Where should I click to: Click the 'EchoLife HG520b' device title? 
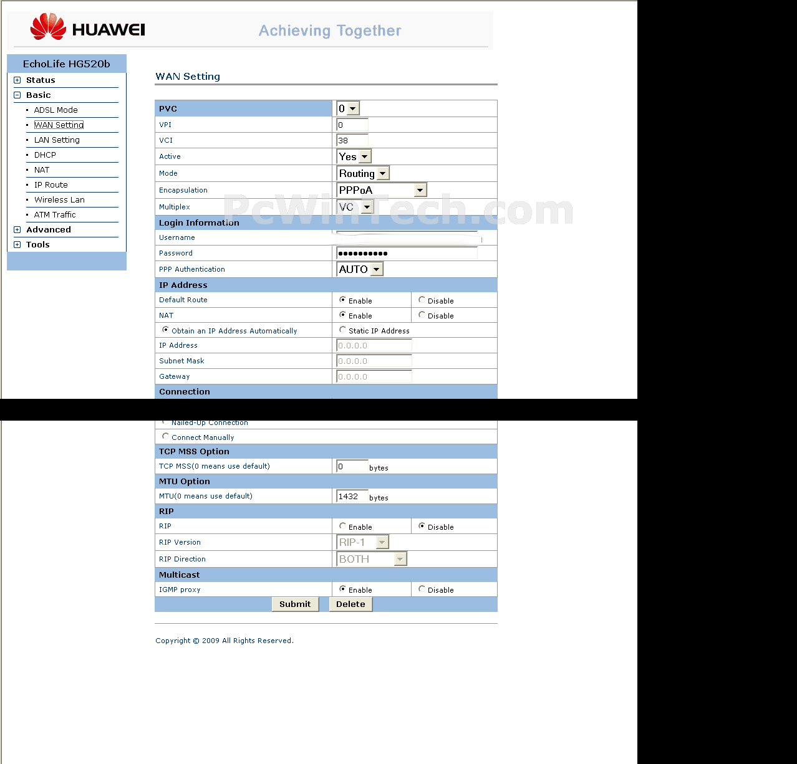point(67,64)
